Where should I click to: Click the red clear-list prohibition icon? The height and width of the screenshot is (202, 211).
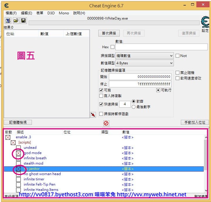pos(106,123)
